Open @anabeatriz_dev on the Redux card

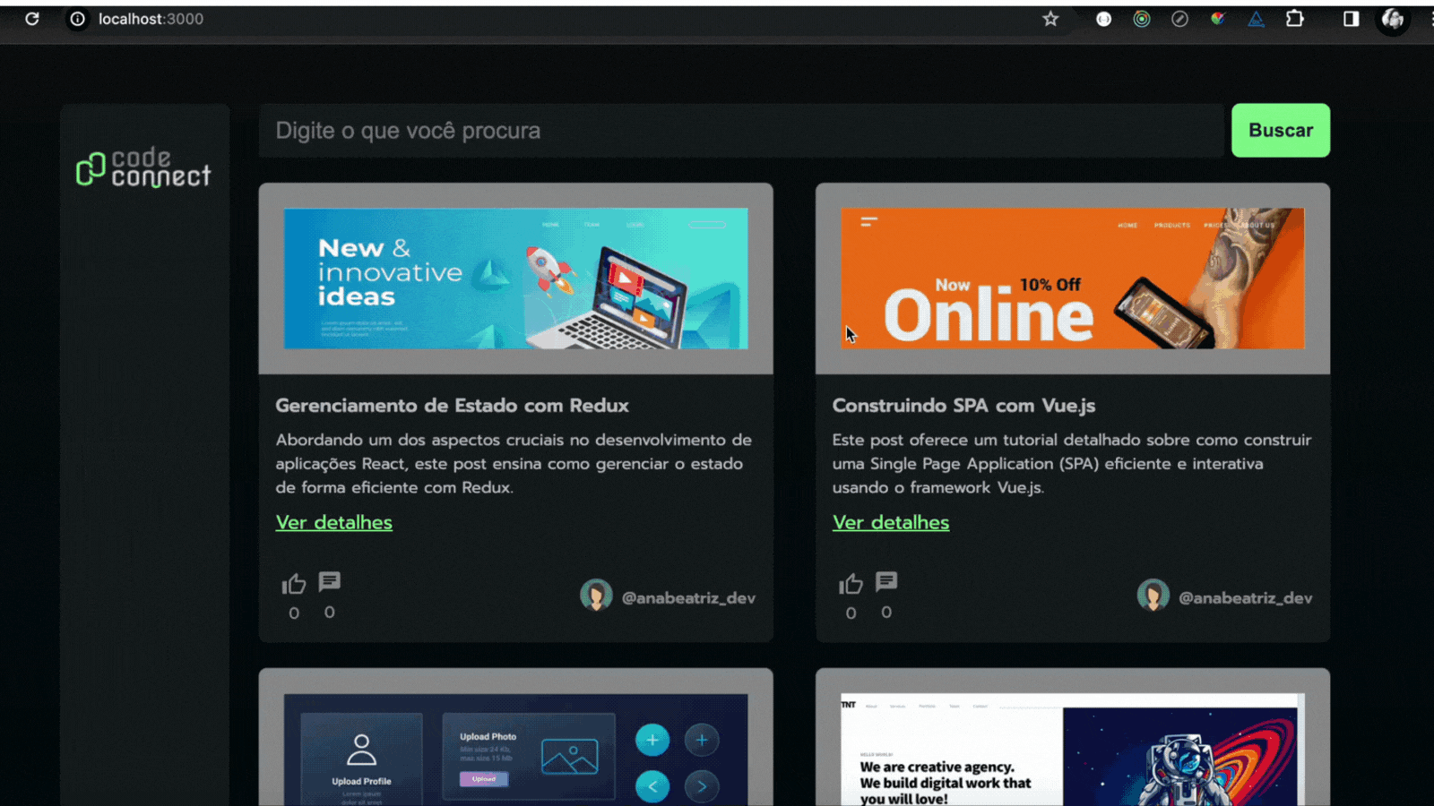pos(689,597)
